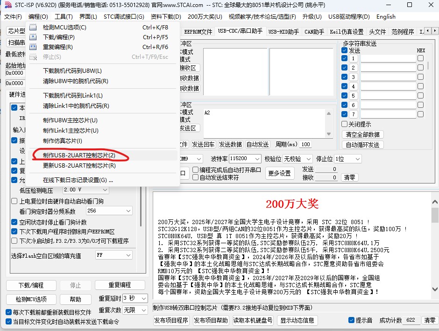Click send-area scroll up arrow
Screen dimensions: 439x331
point(329,113)
